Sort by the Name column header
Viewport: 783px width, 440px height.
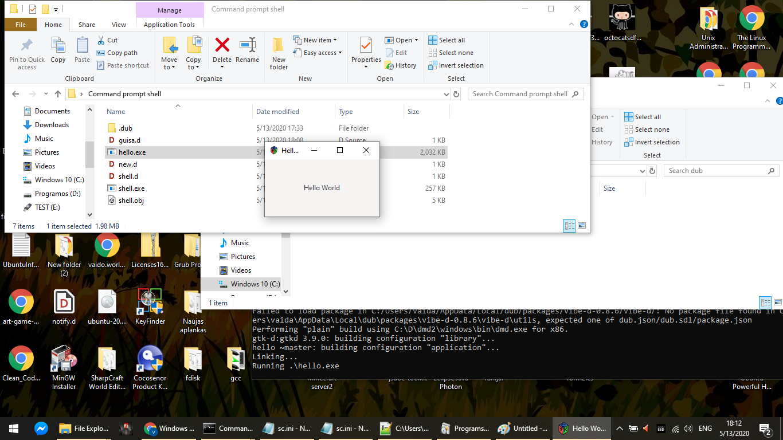[x=178, y=112]
